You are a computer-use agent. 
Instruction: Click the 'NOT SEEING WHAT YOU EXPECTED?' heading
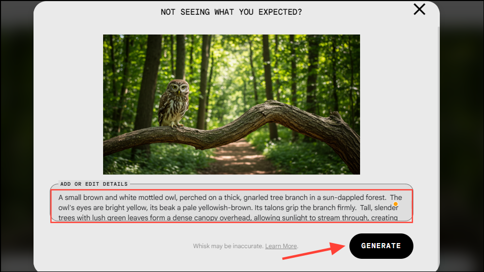click(231, 12)
